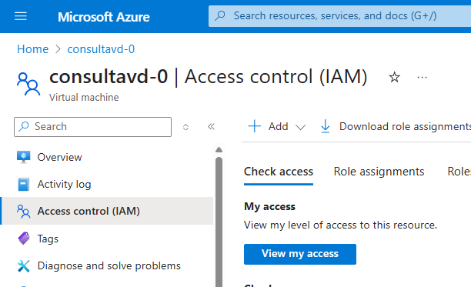Expand or collapse all menu groups arrows
Viewport: 471px width, 287px height.
pyautogui.click(x=185, y=127)
